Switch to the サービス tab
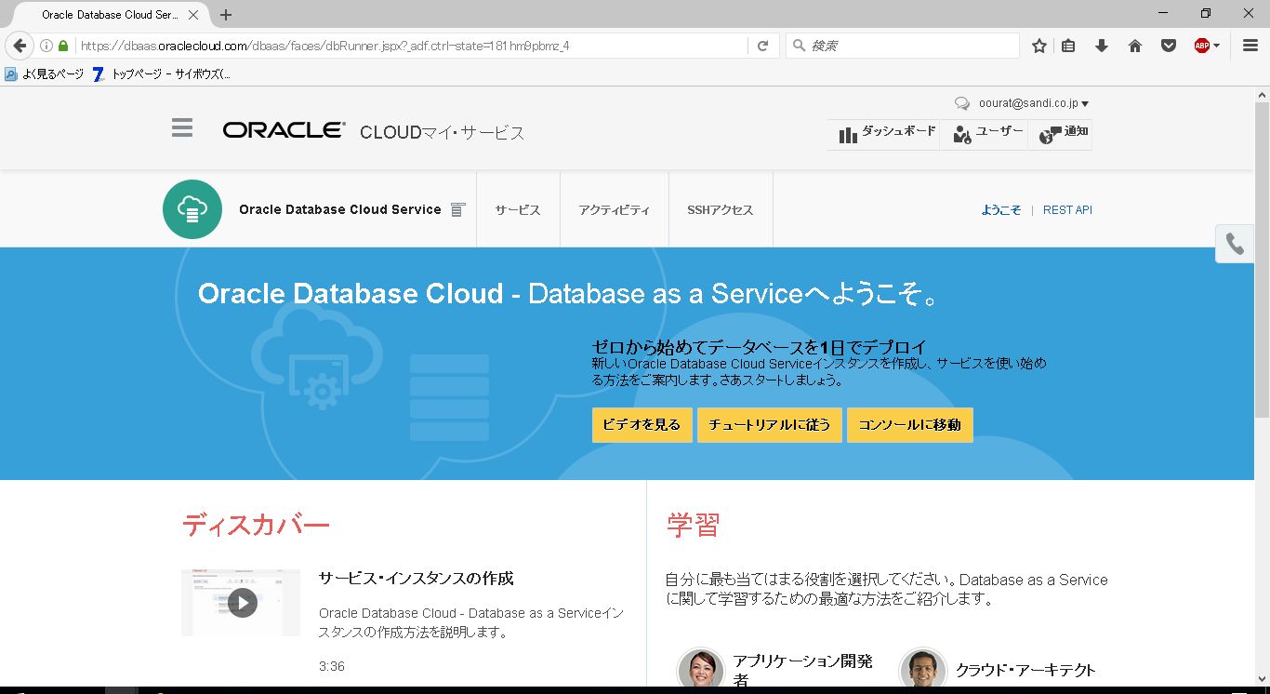Screen dimensions: 1270x694 [x=518, y=210]
